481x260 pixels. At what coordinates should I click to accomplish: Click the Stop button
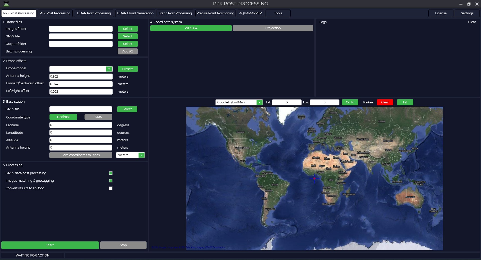pos(123,245)
